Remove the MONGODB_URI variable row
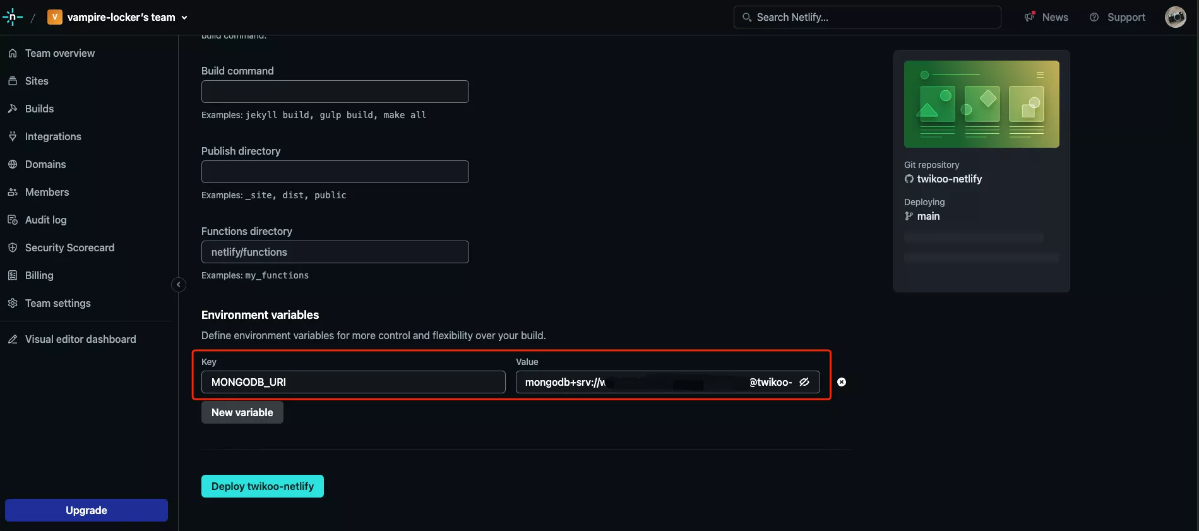The height and width of the screenshot is (531, 1199). pos(842,382)
